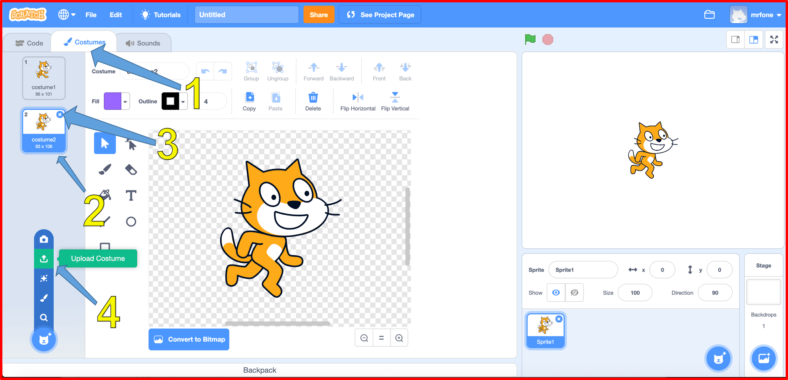Click Convert to Bitmap
The image size is (788, 380).
[189, 339]
